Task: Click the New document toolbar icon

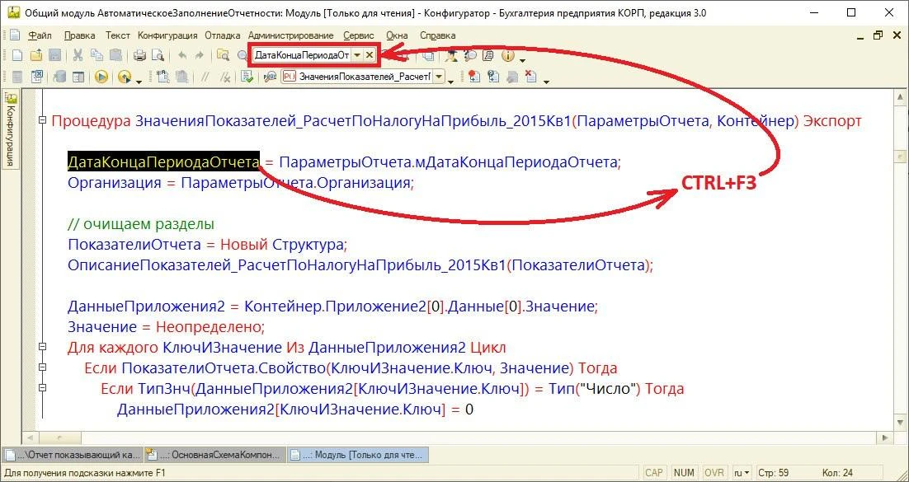Action: tap(17, 56)
